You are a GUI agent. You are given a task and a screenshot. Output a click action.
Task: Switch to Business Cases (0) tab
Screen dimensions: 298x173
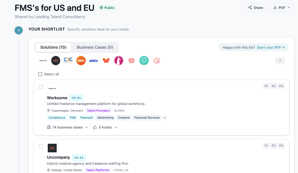click(x=95, y=47)
